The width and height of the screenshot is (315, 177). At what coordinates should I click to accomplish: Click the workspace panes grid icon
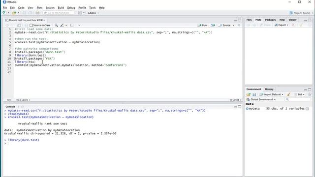[x=80, y=13]
